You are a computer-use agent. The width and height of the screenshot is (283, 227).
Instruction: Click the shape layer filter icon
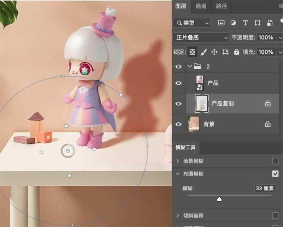pos(257,23)
